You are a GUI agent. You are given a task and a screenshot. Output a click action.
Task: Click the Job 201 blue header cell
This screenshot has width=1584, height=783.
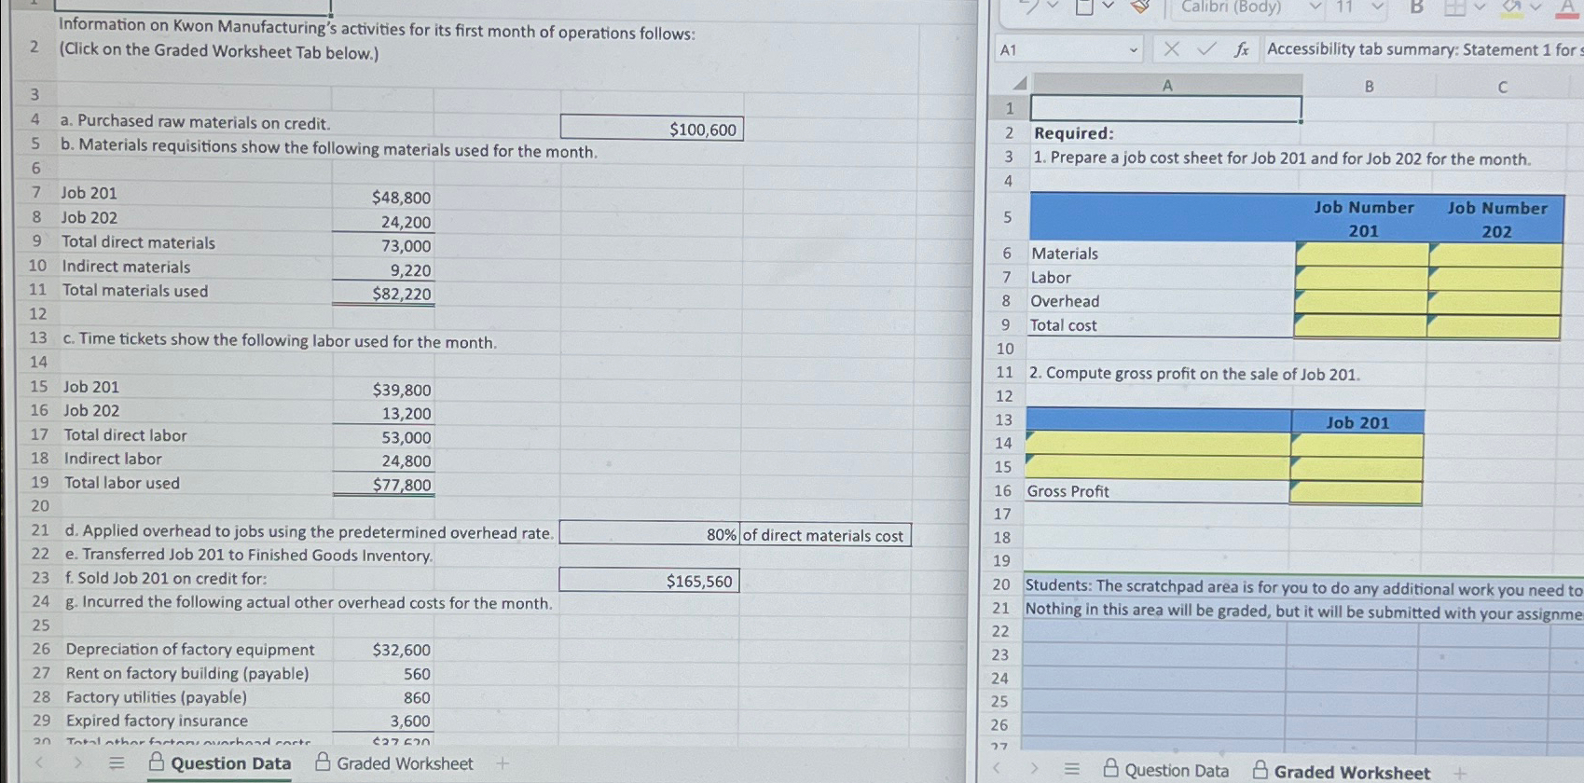click(1357, 422)
